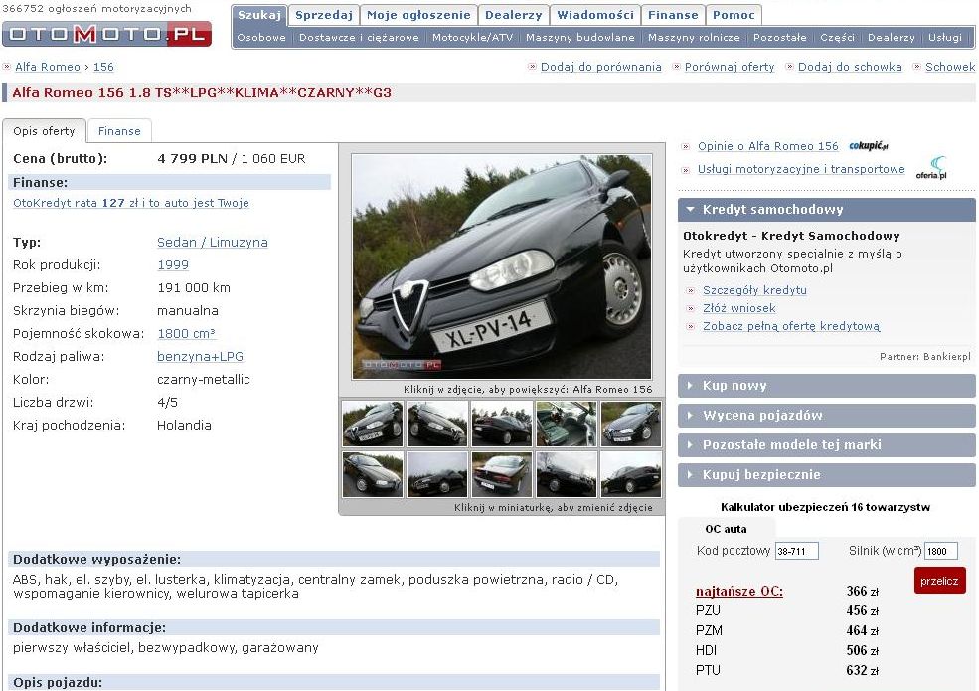Click Kod pocztowy input field
This screenshot has width=979, height=691.
coord(797,551)
